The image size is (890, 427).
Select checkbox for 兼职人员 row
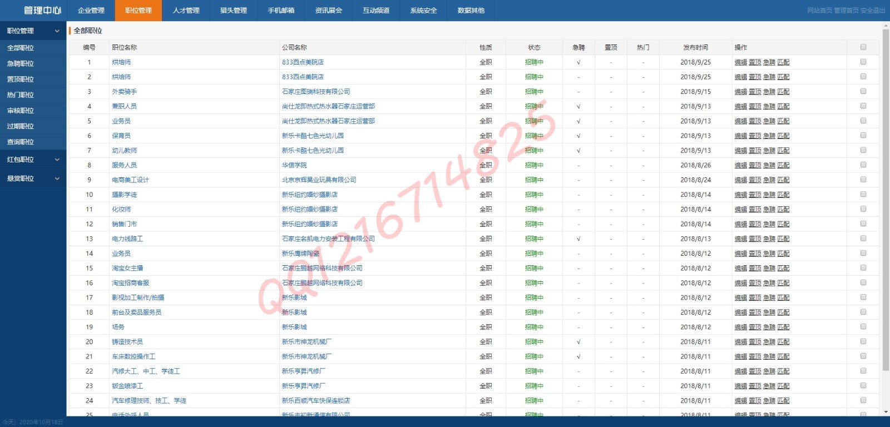coord(863,106)
